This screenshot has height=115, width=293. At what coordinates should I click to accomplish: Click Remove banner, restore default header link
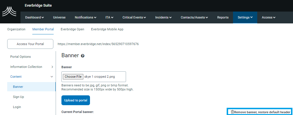pos(262,112)
